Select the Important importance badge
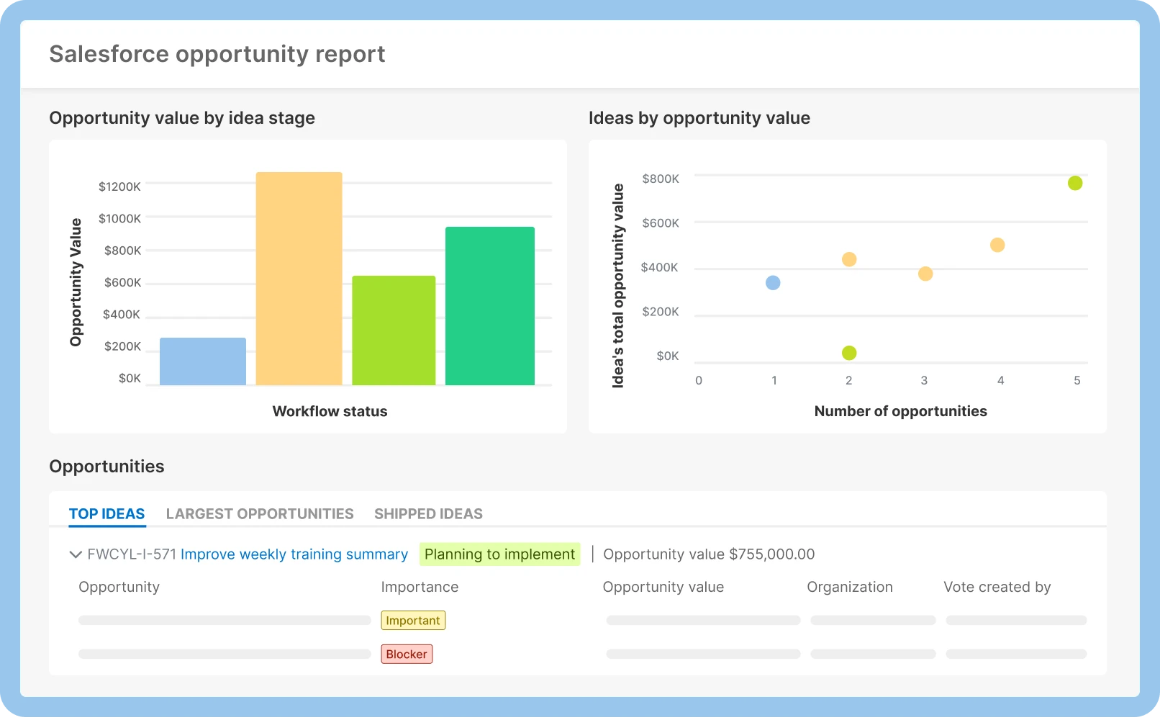Screen dimensions: 1160x720 413,620
